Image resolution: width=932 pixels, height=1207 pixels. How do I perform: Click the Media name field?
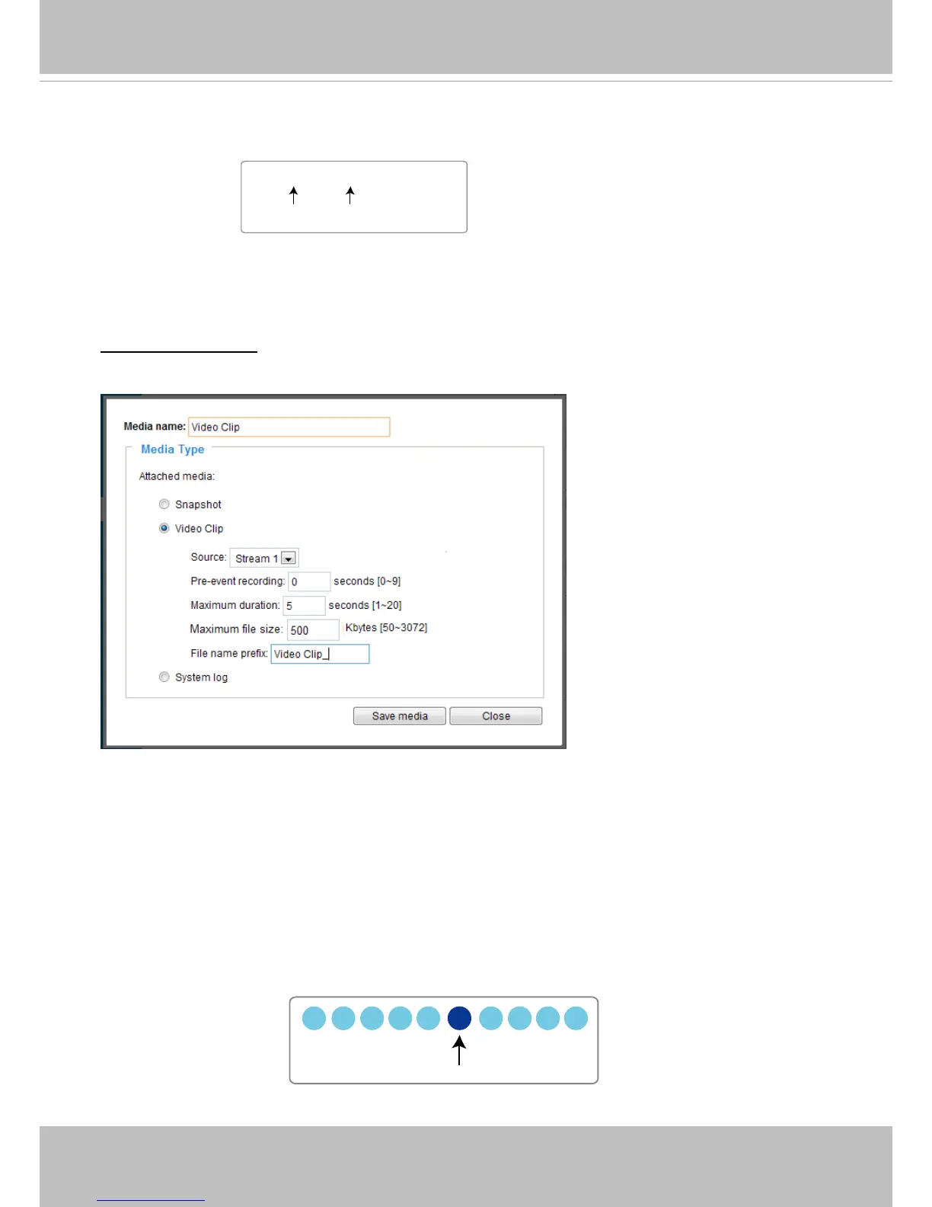click(289, 427)
